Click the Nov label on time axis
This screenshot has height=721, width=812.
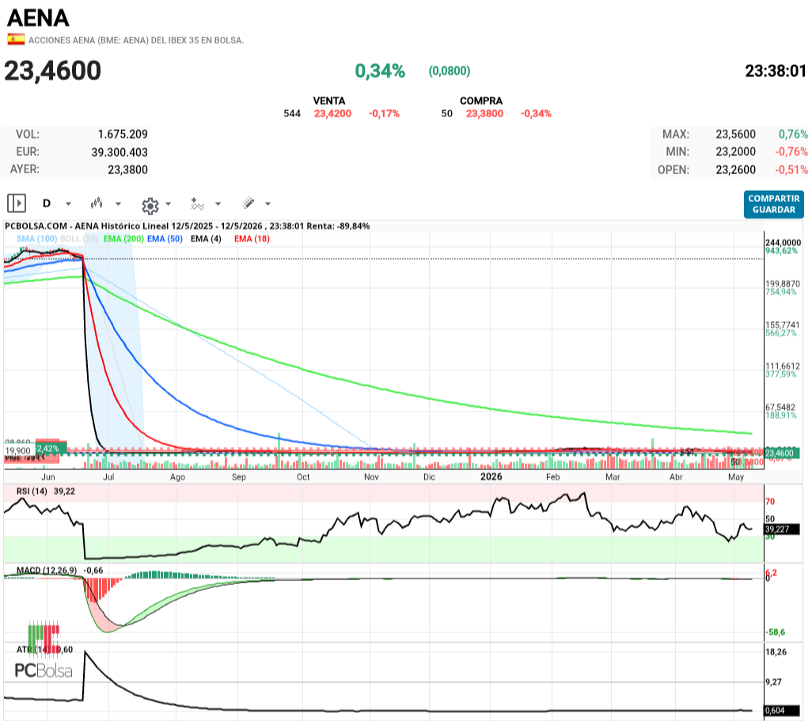(371, 477)
